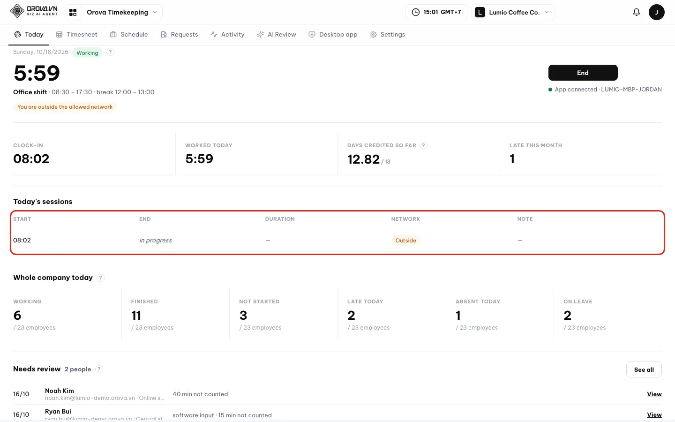The height and width of the screenshot is (422, 675).
Task: Open the notifications bell
Action: click(636, 12)
